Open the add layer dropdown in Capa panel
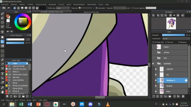 click(166, 96)
